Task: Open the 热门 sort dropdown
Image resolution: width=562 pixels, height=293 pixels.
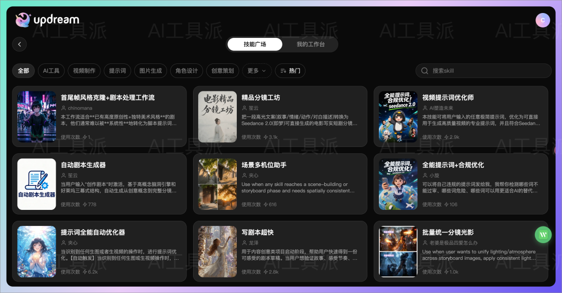Action: pyautogui.click(x=290, y=71)
